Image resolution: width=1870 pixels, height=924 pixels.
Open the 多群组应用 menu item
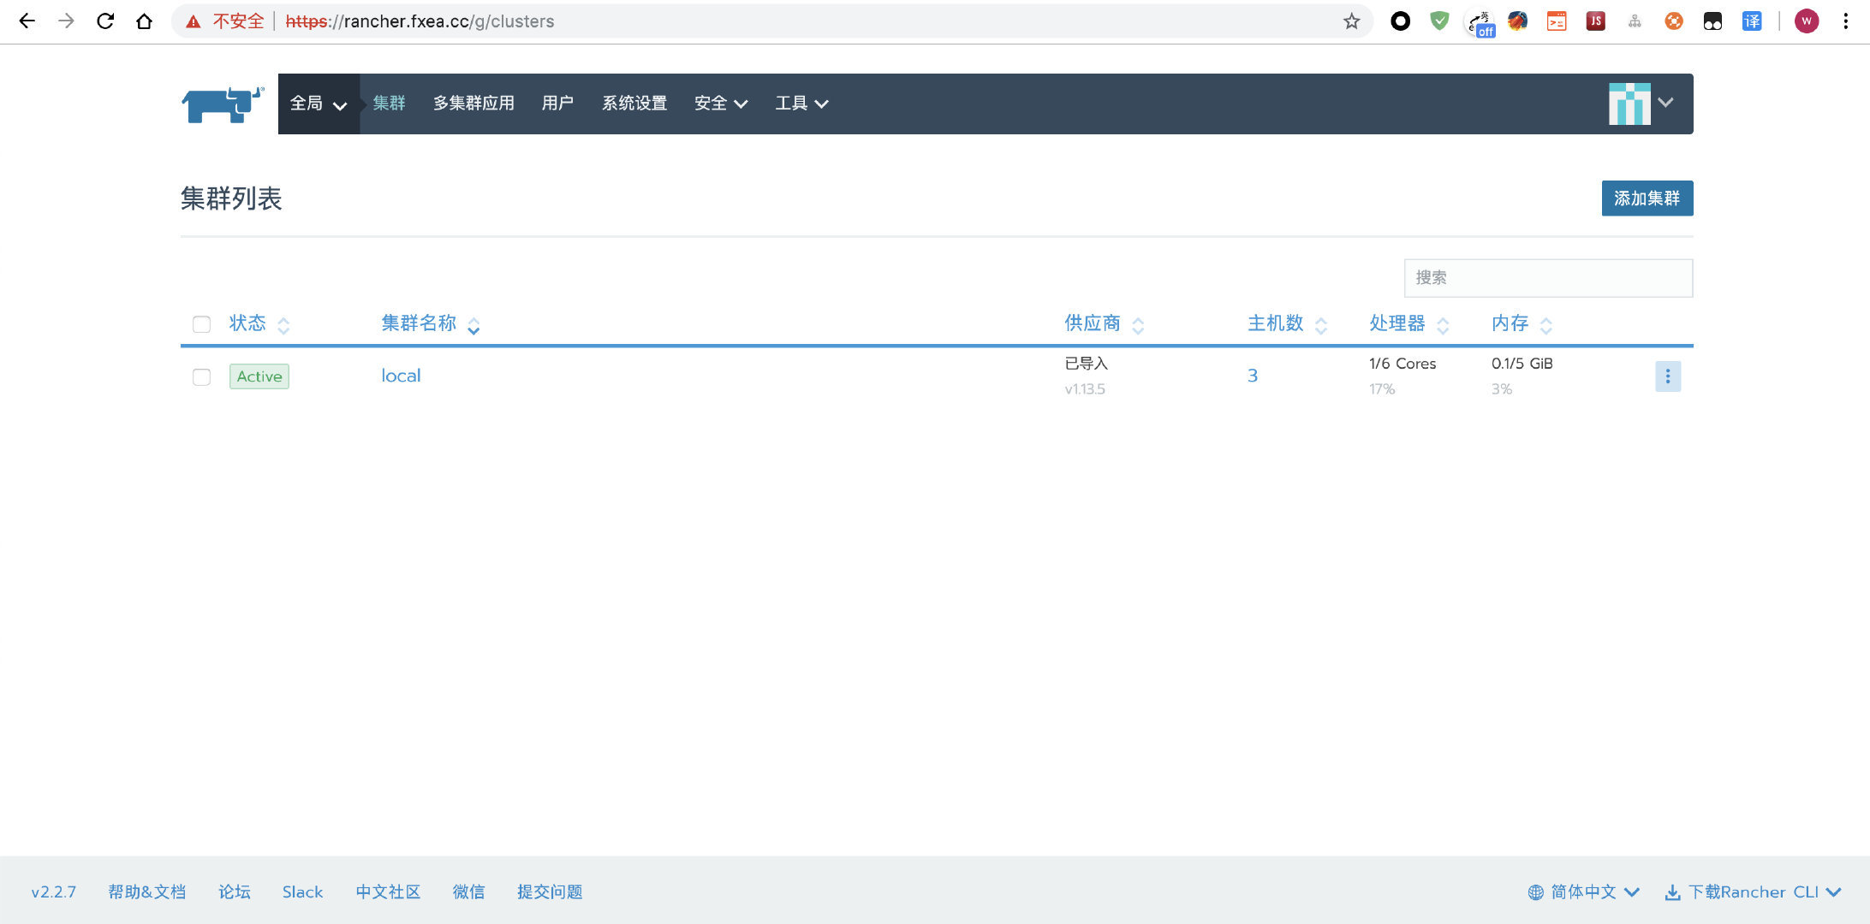[471, 103]
